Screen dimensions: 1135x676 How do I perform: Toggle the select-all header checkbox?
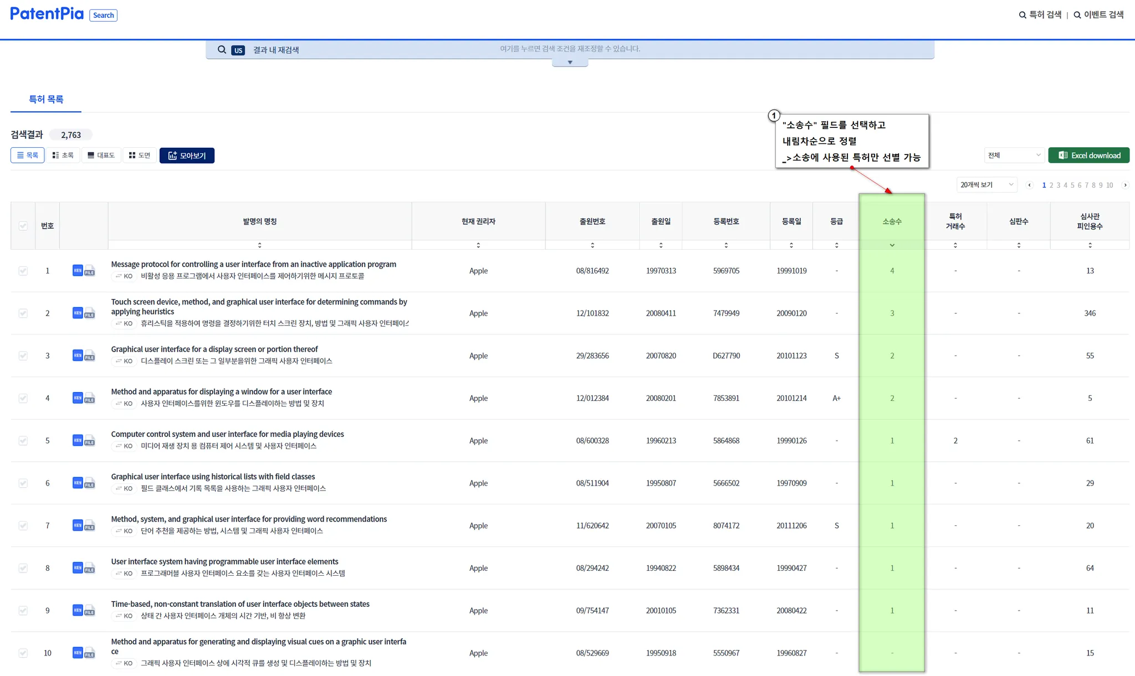[23, 226]
